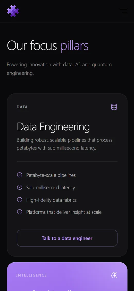Click the brain icon in Intelligence card

pyautogui.click(x=114, y=275)
